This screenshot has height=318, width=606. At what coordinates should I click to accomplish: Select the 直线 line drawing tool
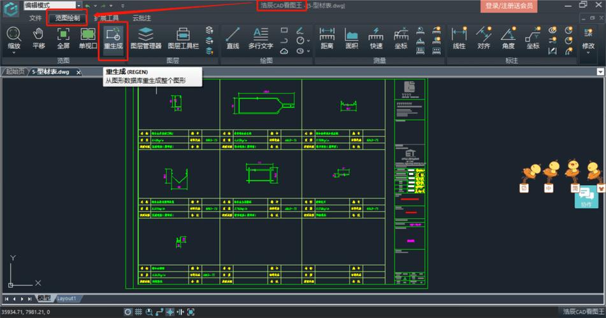tap(233, 38)
